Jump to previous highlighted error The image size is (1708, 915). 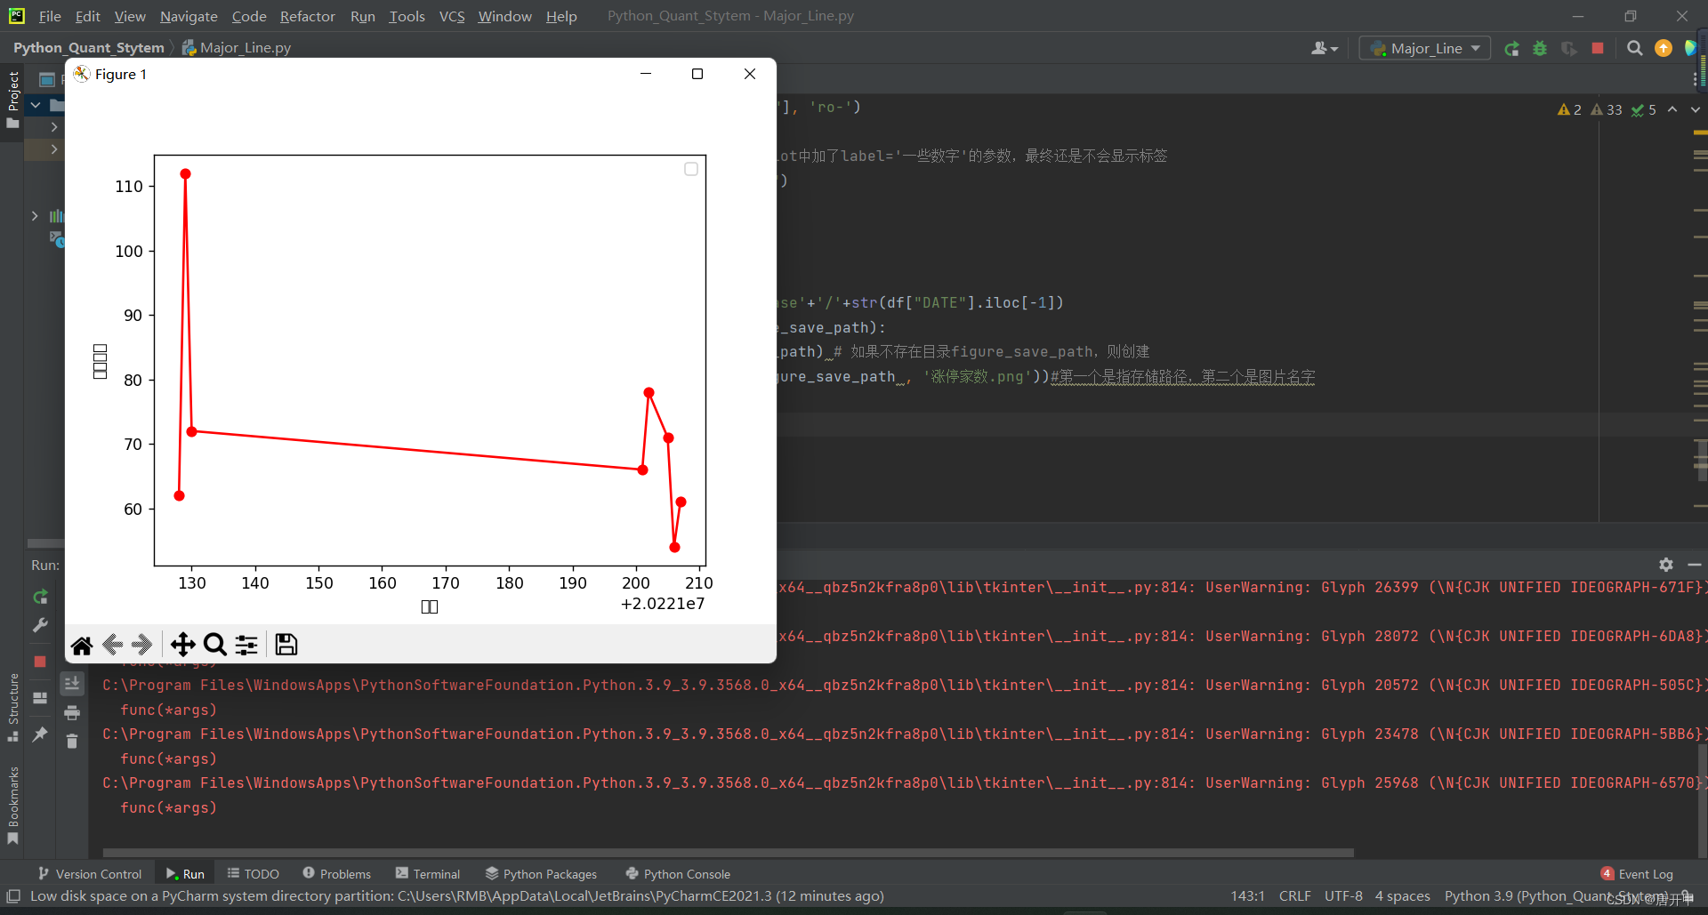click(x=1672, y=108)
